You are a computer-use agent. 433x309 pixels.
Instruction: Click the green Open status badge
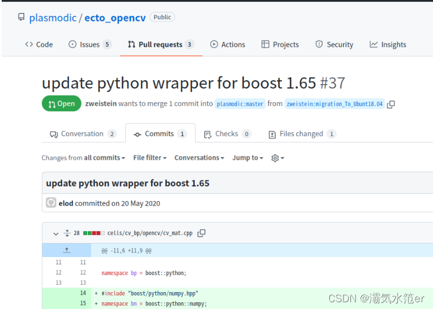coord(62,103)
